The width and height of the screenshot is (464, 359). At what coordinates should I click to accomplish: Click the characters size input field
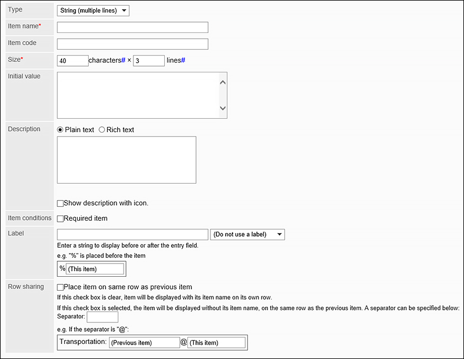click(x=72, y=61)
